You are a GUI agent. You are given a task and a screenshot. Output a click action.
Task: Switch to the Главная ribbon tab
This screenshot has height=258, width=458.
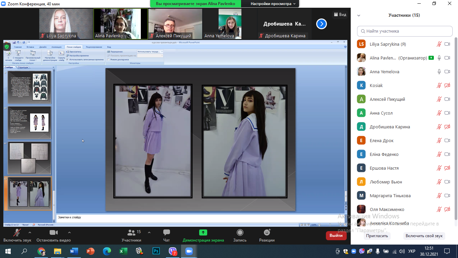pyautogui.click(x=18, y=47)
